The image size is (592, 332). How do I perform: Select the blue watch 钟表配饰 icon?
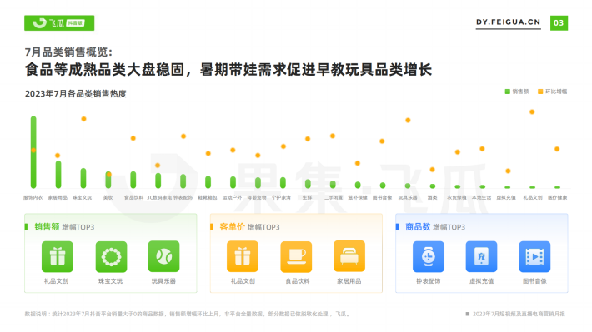(x=428, y=256)
